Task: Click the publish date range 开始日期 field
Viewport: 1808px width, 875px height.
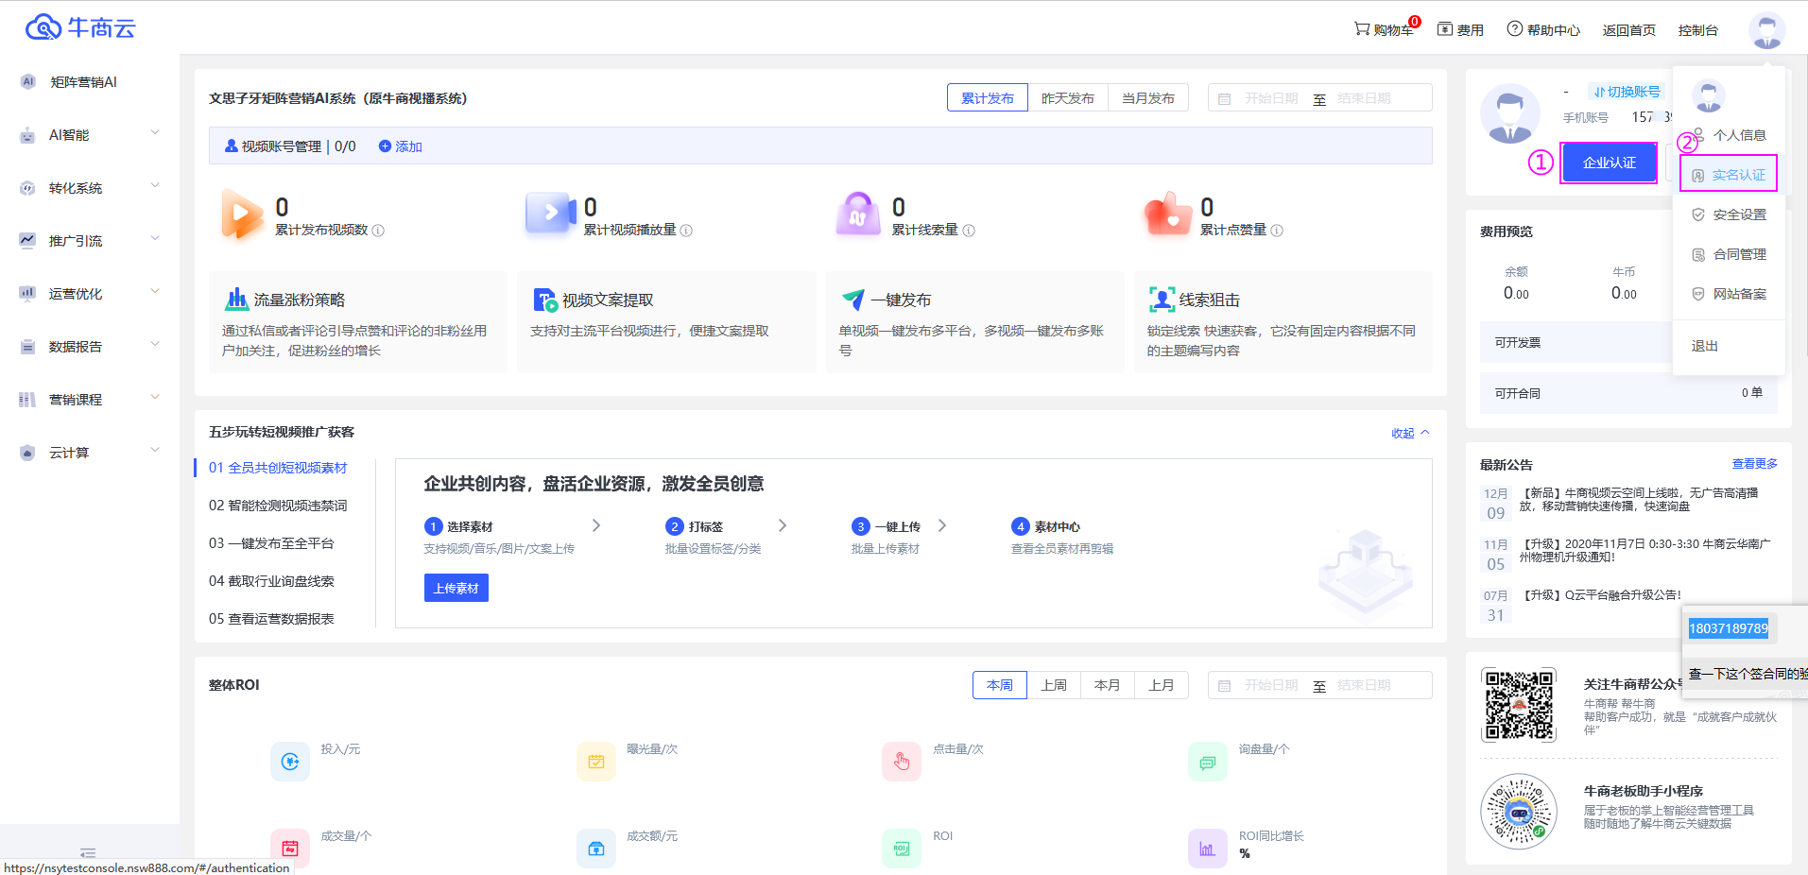Action: pos(1270,98)
